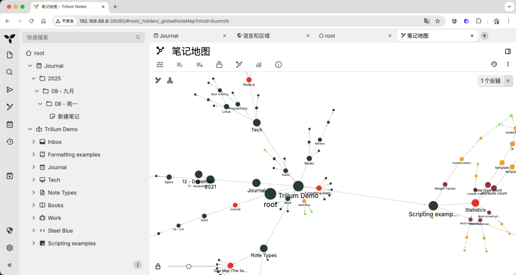Create a new note from sidebar icon
Viewport: 516px width, 275px height.
click(x=10, y=55)
